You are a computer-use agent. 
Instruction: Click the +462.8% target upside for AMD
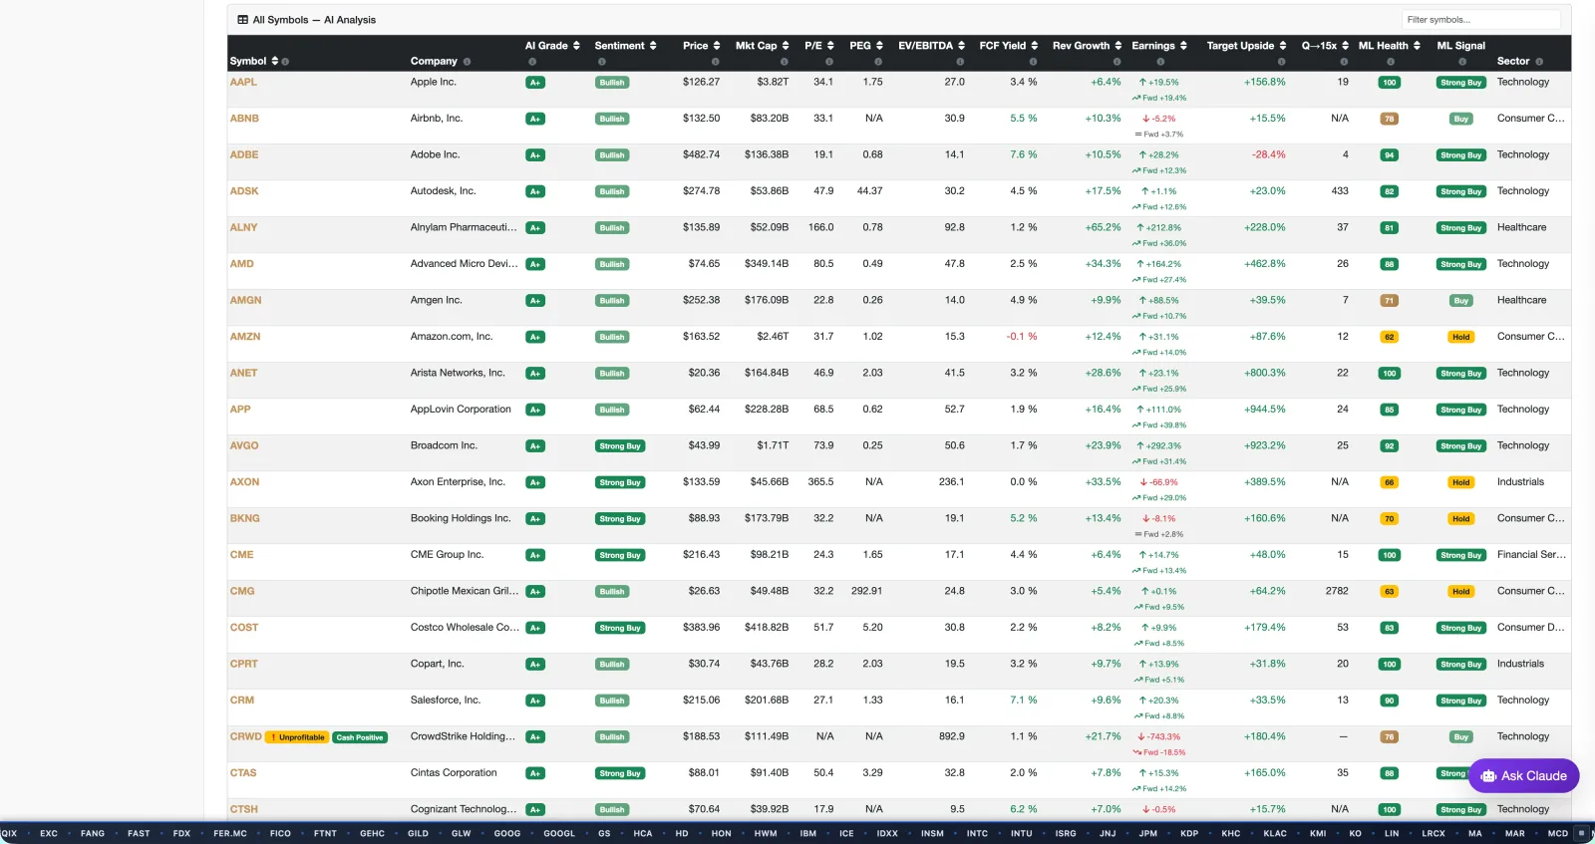click(1265, 264)
